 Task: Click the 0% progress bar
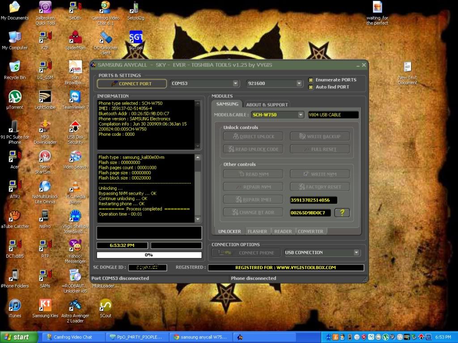click(x=149, y=255)
